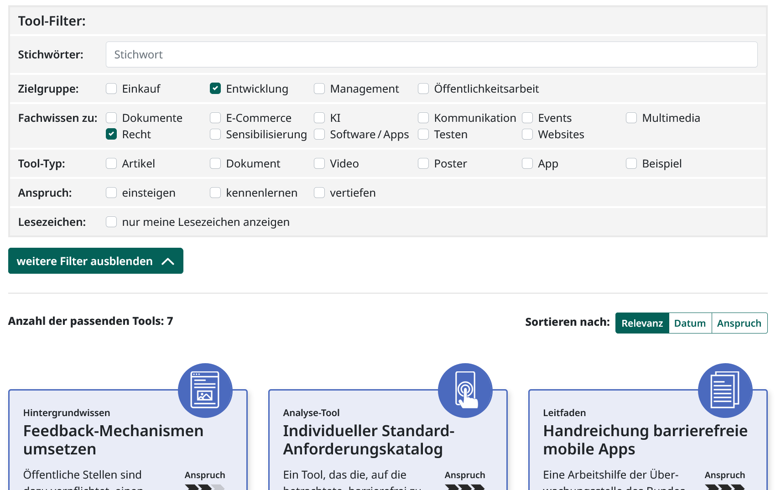Open Feedback-Mechanismen umsetzen tool

pyautogui.click(x=113, y=440)
